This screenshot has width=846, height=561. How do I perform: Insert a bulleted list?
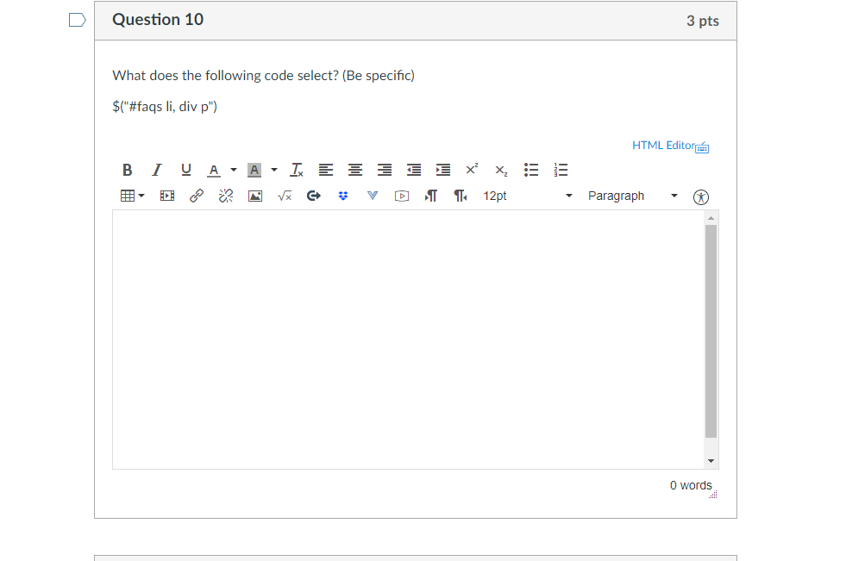click(x=531, y=171)
